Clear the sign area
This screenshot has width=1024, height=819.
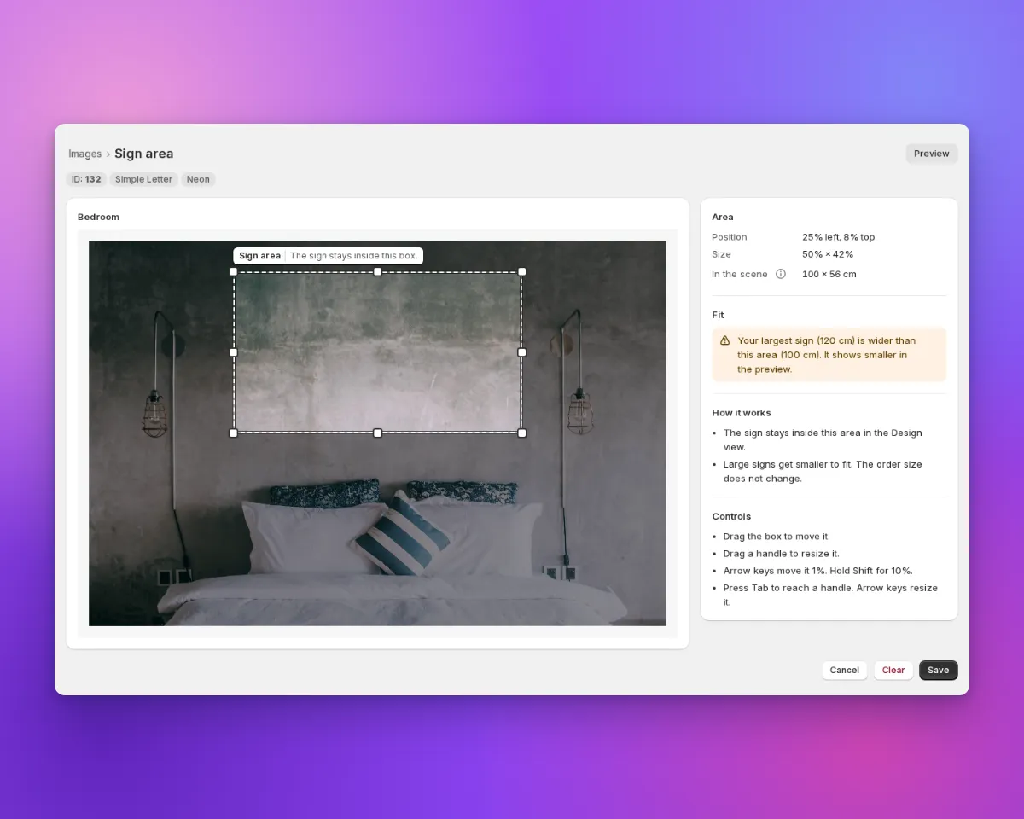(x=893, y=671)
